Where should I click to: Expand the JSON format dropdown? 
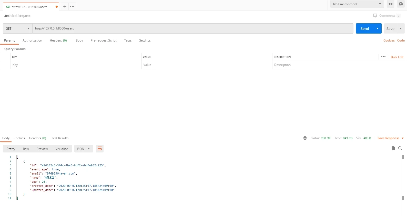point(83,149)
